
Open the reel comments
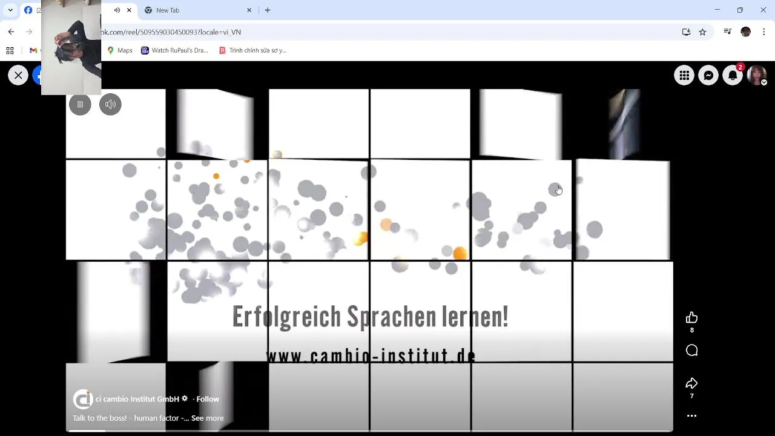(691, 351)
